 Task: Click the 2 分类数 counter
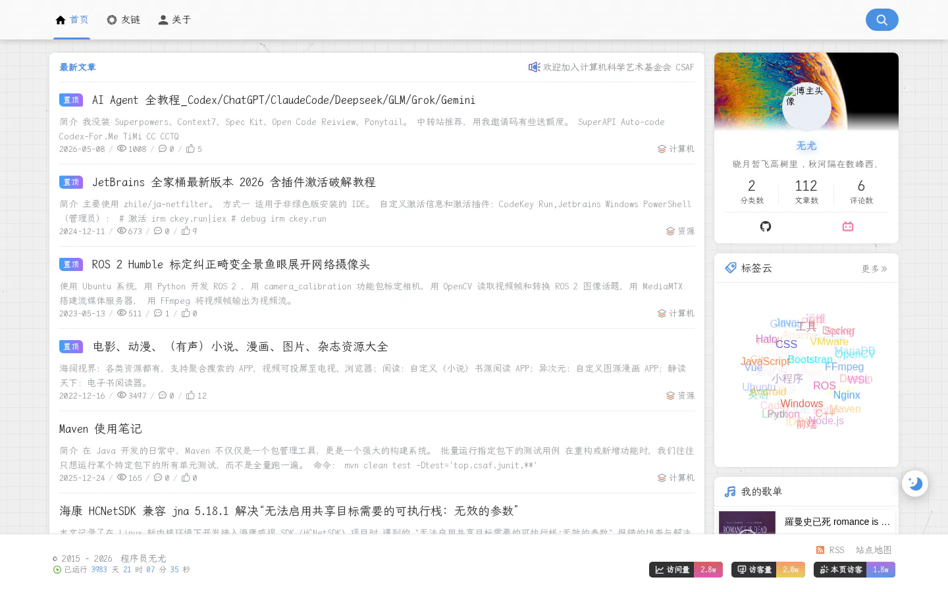pos(752,191)
